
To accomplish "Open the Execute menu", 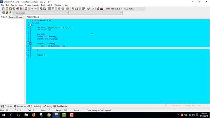I will click(x=36, y=5).
